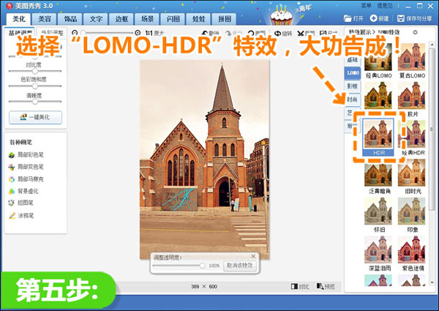Open the 边框 tab
439x311 pixels.
click(121, 19)
